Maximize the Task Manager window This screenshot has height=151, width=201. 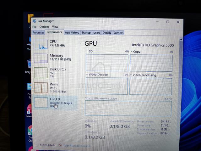tap(168, 22)
